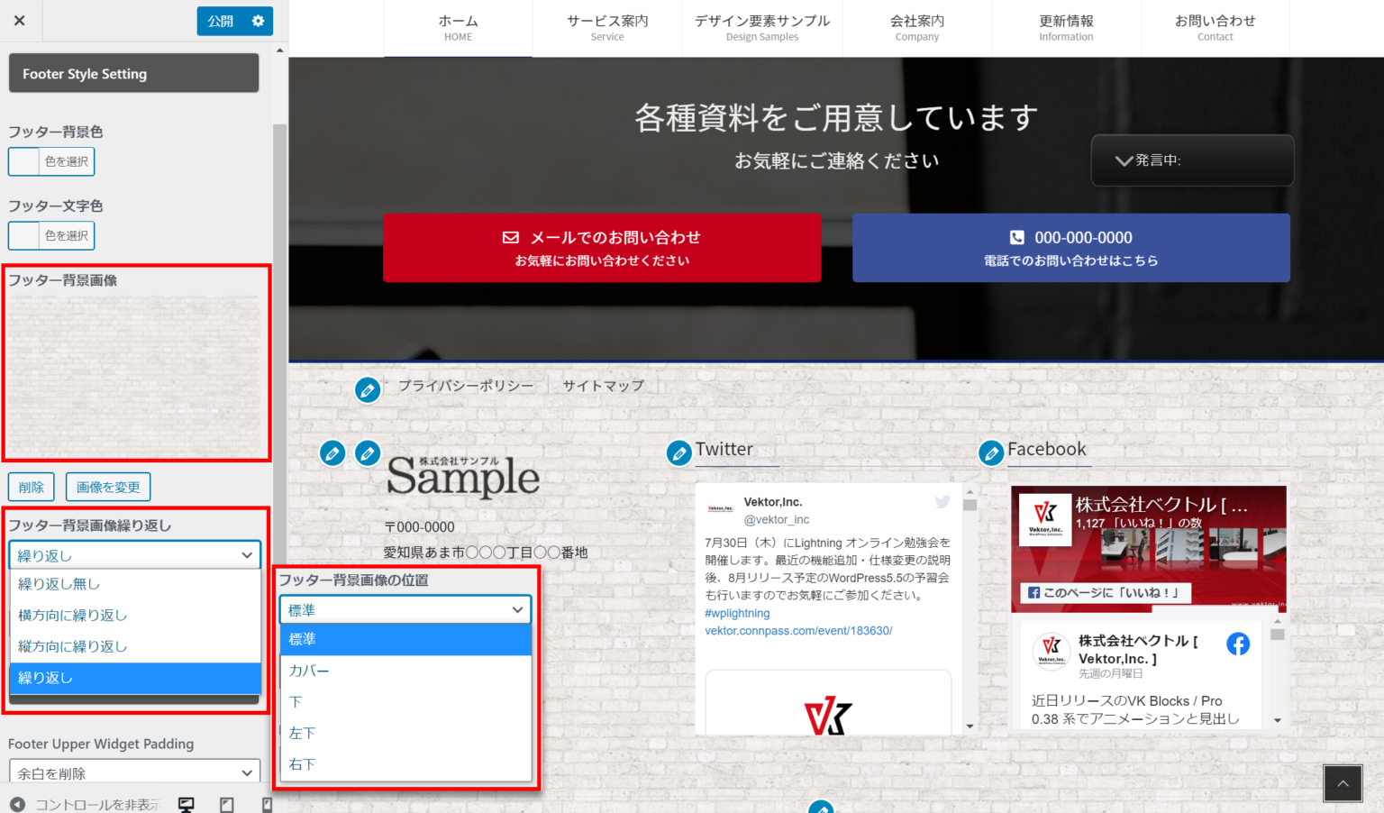Open the サービス案内 navigation tab

(x=606, y=27)
